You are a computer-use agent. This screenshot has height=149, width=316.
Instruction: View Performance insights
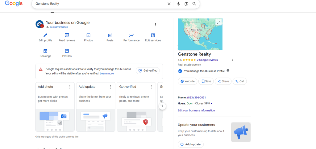click(131, 38)
